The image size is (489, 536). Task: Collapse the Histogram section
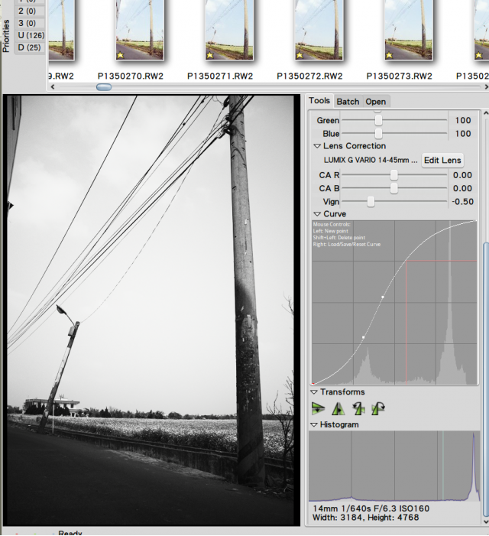click(314, 425)
